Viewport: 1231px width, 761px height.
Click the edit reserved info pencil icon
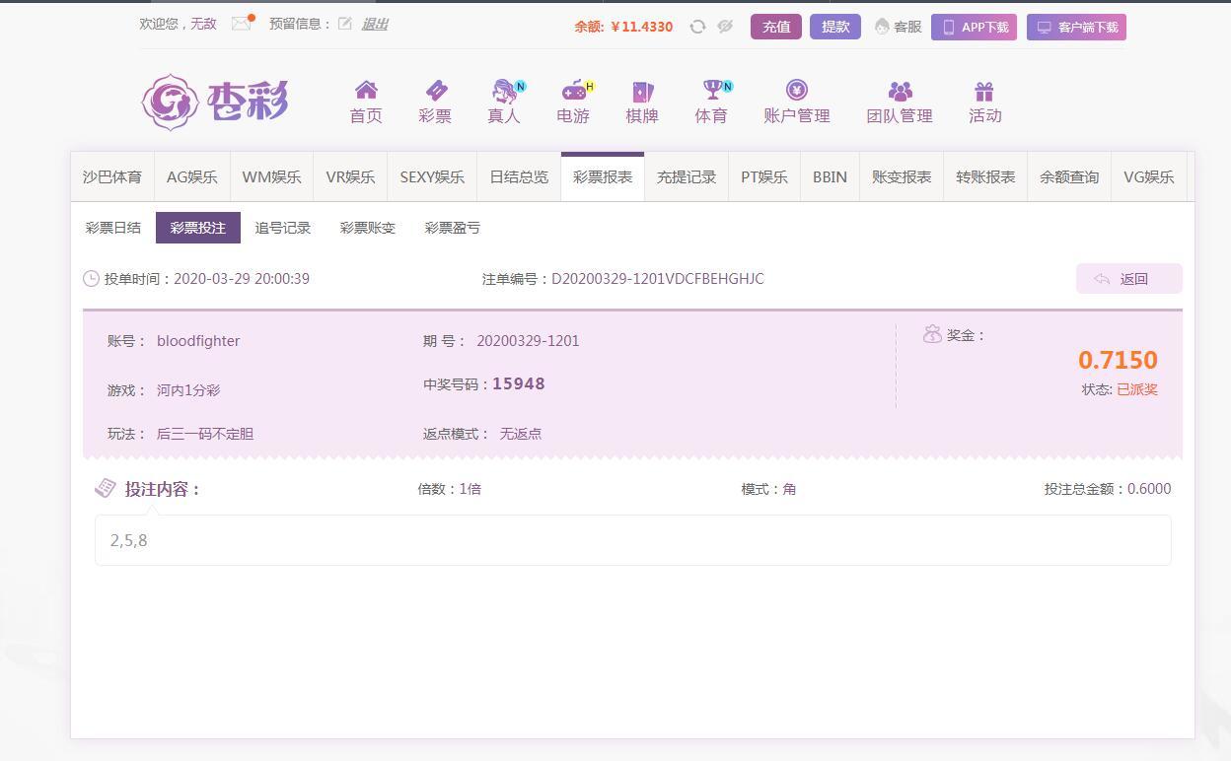[x=344, y=24]
